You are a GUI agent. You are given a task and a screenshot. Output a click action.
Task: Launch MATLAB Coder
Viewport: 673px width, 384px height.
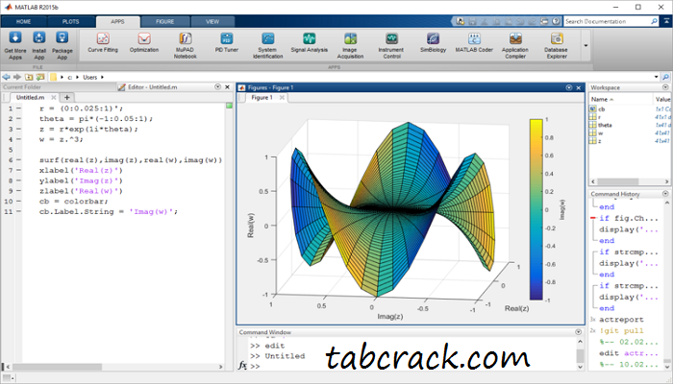(474, 42)
